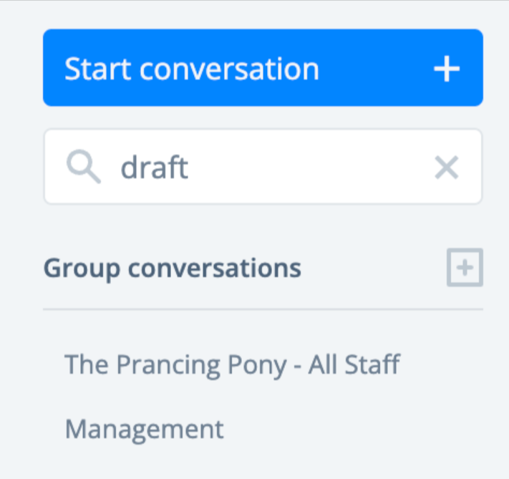
Task: Open The Prancing Pony - All Staff conversation
Action: [x=232, y=365]
